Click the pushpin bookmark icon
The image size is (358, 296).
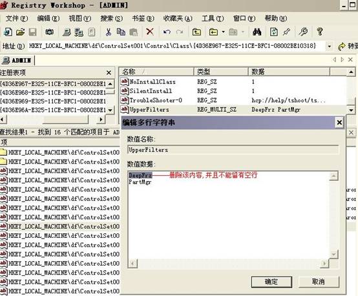pos(286,32)
